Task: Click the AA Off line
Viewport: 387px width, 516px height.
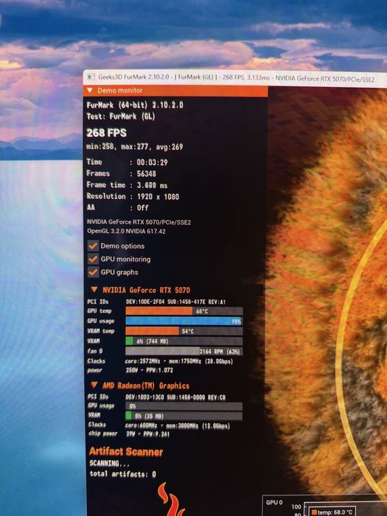Action: (118, 208)
